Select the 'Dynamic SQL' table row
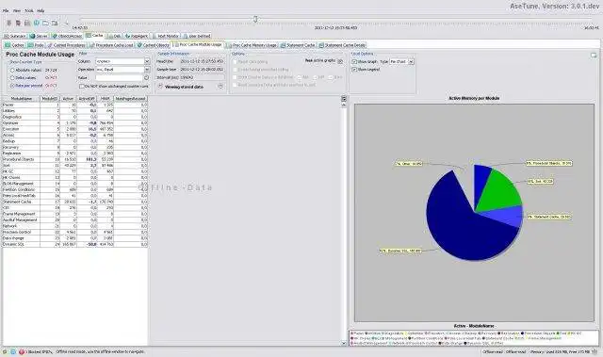603x357 pixels. 75,244
